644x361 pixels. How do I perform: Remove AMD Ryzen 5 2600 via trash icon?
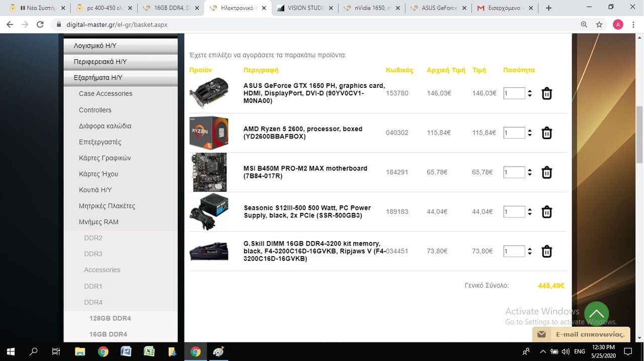pos(547,133)
